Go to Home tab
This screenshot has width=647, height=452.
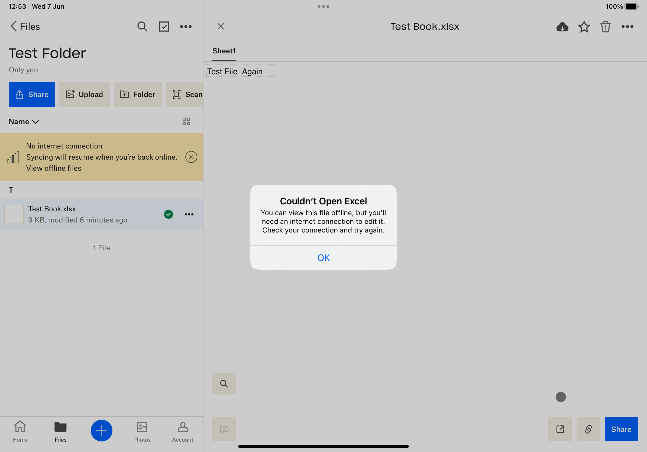point(20,431)
